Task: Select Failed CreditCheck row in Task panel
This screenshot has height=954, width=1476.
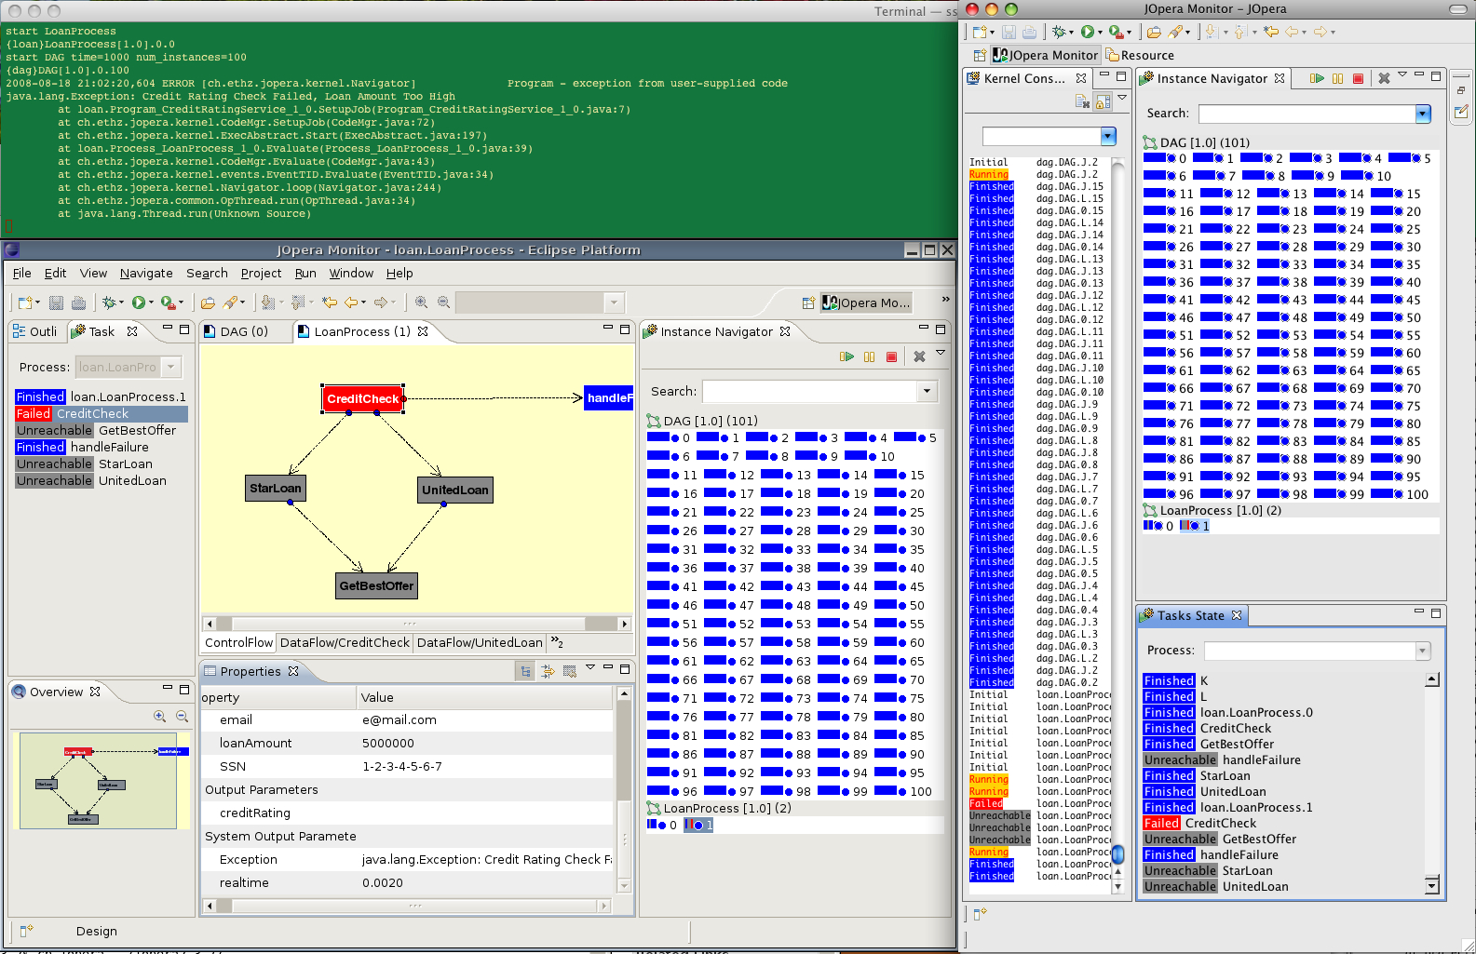Action: (102, 413)
